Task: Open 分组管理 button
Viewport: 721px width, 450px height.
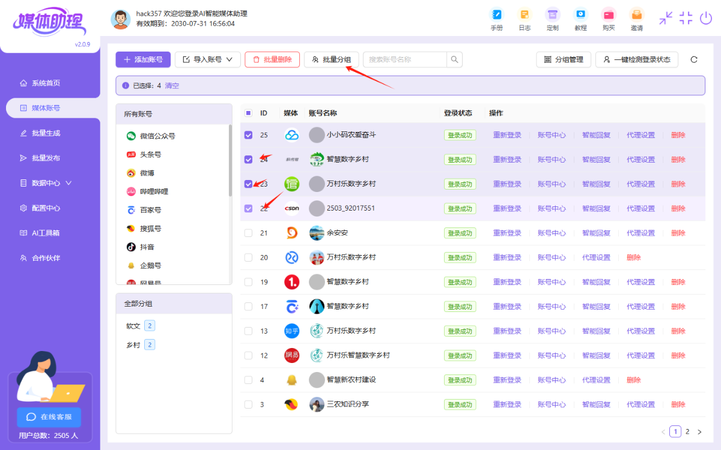Action: pyautogui.click(x=564, y=59)
